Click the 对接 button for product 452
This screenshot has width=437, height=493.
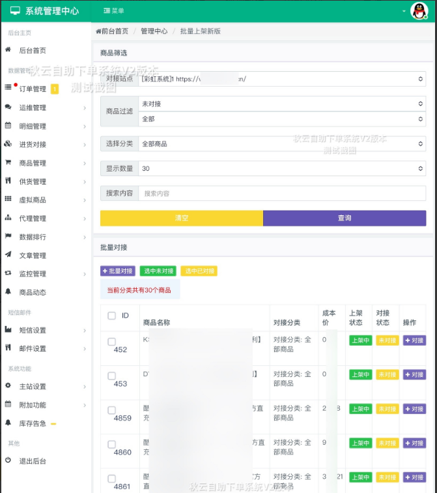(x=414, y=340)
